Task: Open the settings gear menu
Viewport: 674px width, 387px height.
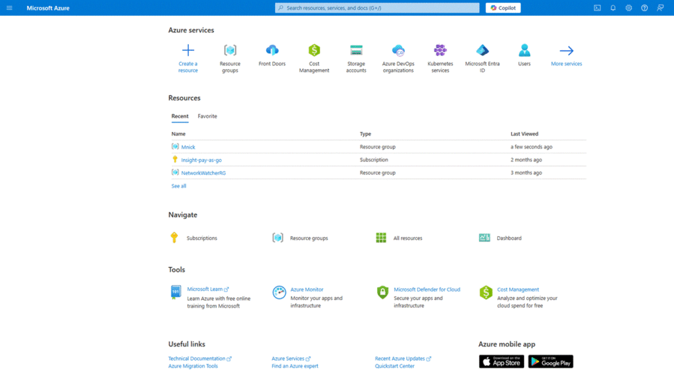Action: (x=629, y=8)
